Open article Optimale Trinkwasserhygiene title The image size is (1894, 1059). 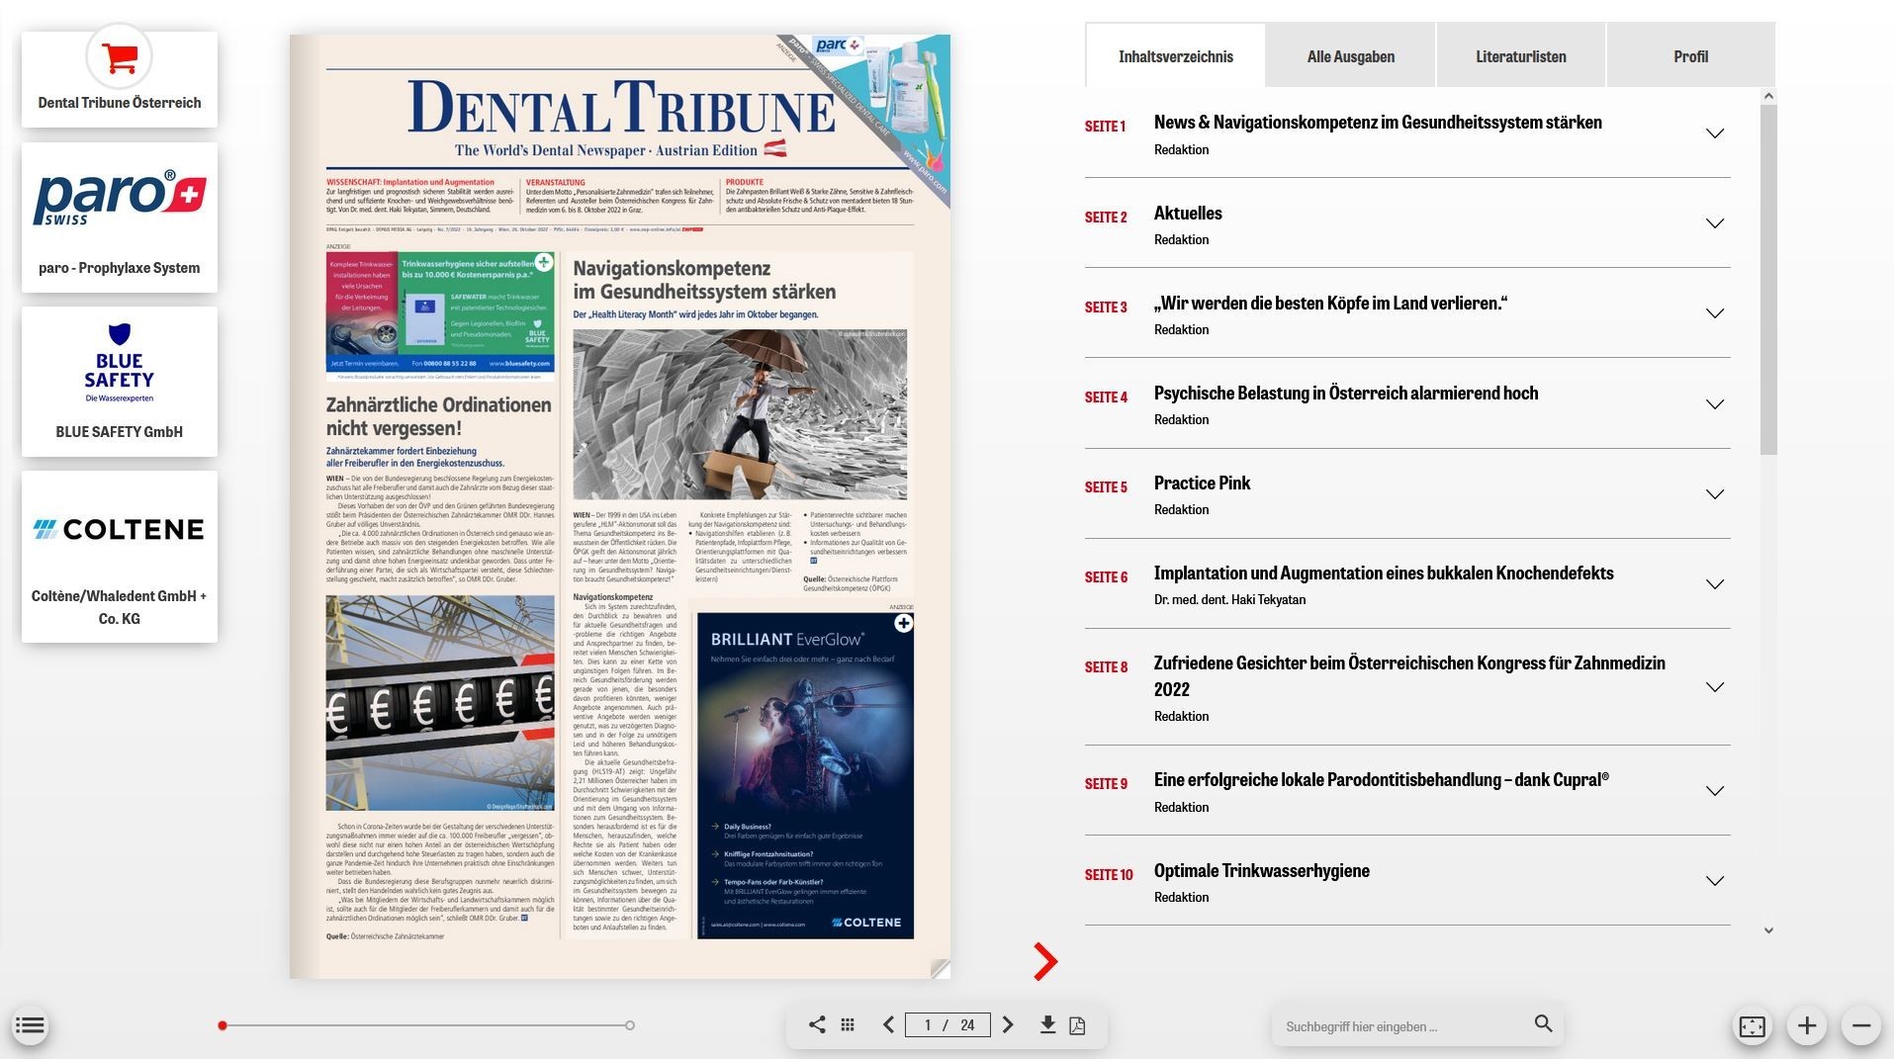click(x=1261, y=870)
